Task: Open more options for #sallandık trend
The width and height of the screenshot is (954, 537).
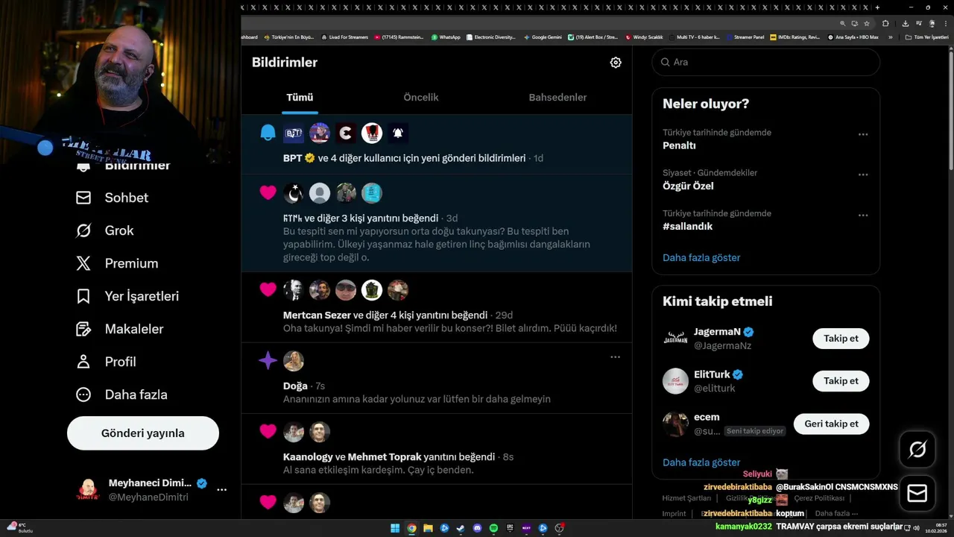Action: click(863, 215)
